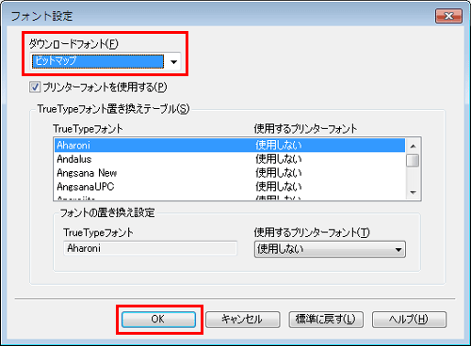Close the フォント設定 dialog window

pyautogui.click(x=448, y=16)
